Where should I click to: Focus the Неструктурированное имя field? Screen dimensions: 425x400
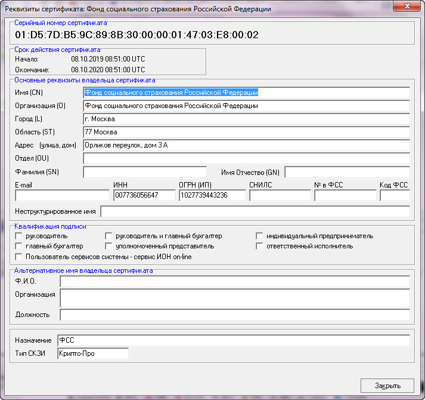[x=255, y=211]
